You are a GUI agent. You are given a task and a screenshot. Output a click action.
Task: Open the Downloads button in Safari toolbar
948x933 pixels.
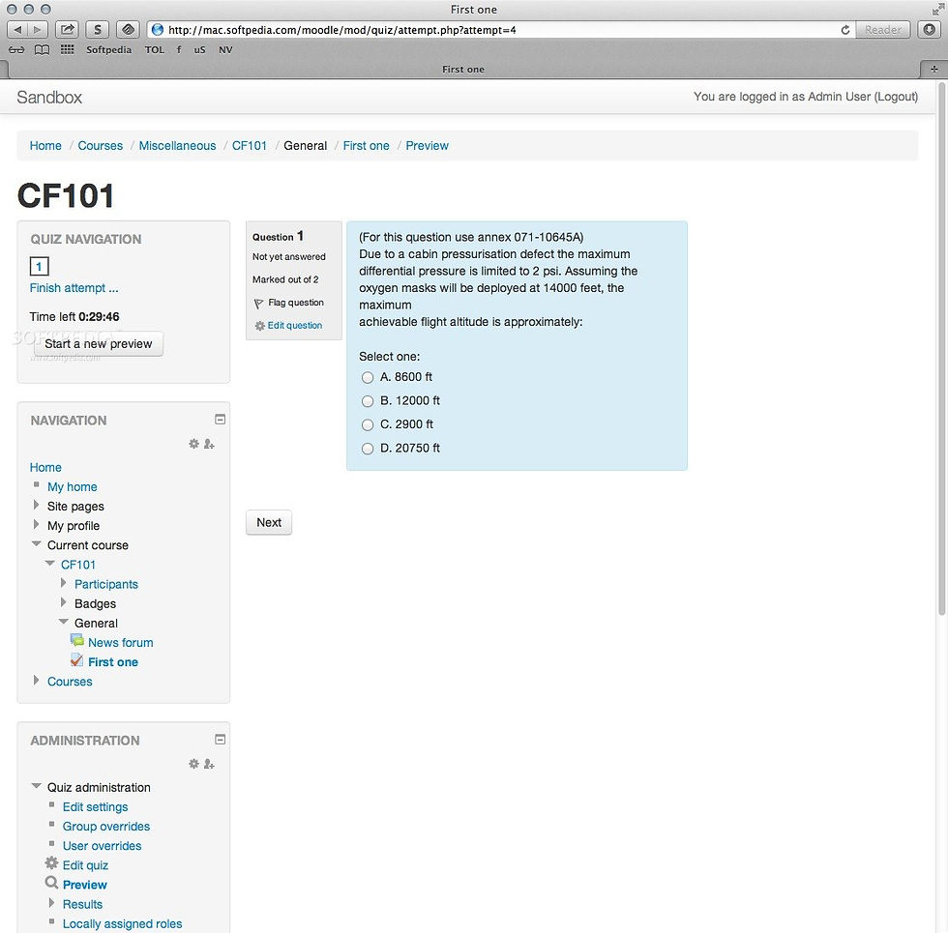click(930, 30)
